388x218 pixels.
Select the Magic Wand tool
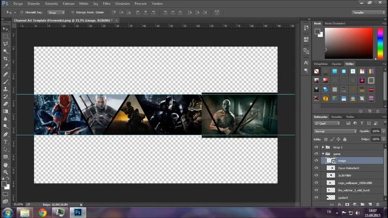5,51
